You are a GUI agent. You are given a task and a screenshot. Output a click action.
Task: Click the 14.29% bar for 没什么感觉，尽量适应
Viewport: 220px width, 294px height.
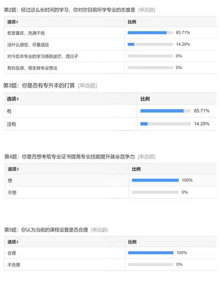pyautogui.click(x=150, y=45)
